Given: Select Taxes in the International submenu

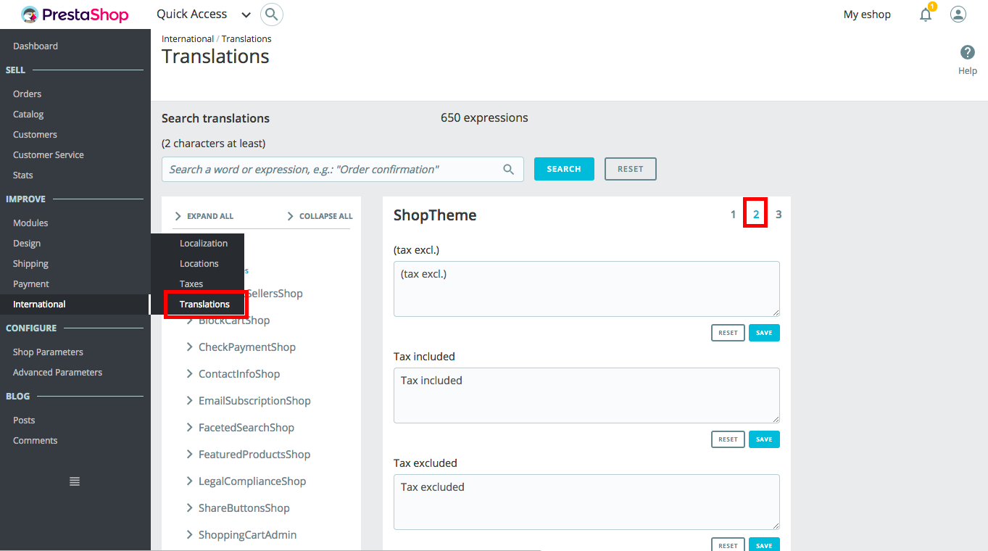Looking at the screenshot, I should (191, 284).
